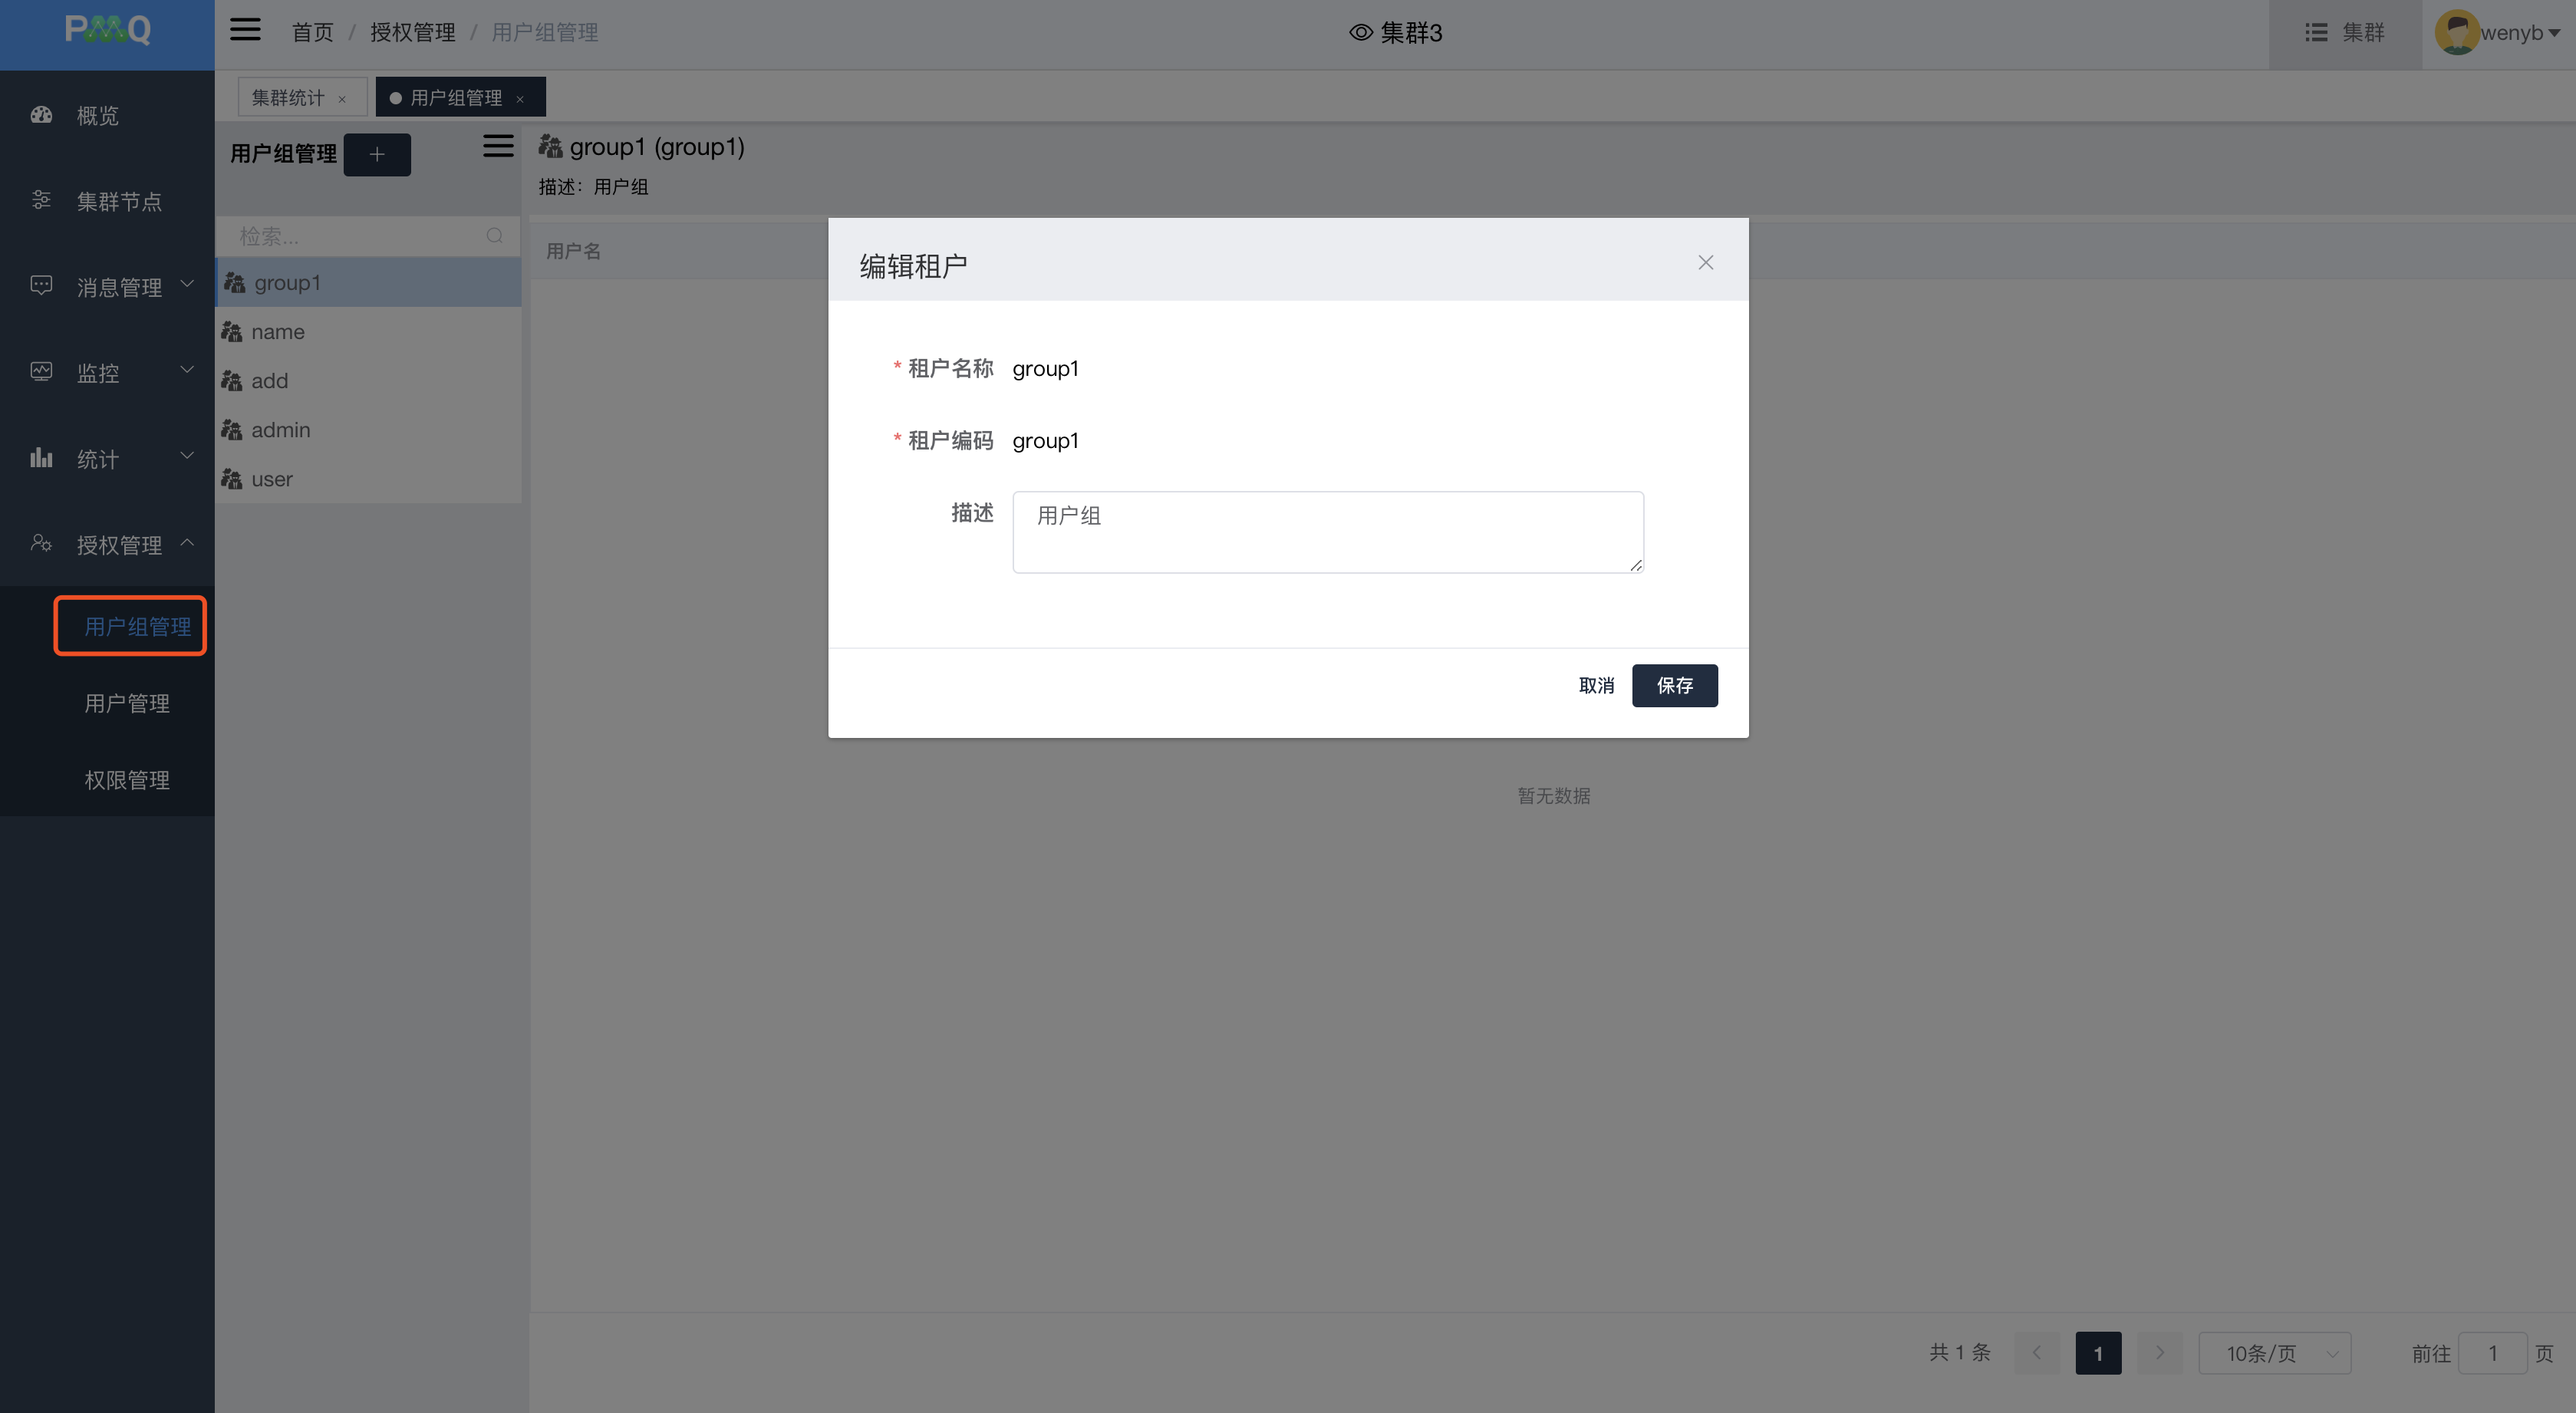Expand the 监控 sidebar menu
Viewport: 2576px width, 1413px height.
point(98,373)
